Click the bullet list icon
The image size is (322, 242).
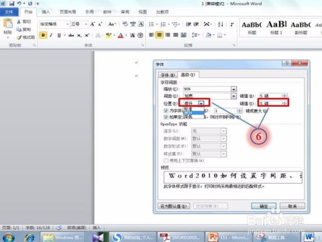pos(152,24)
